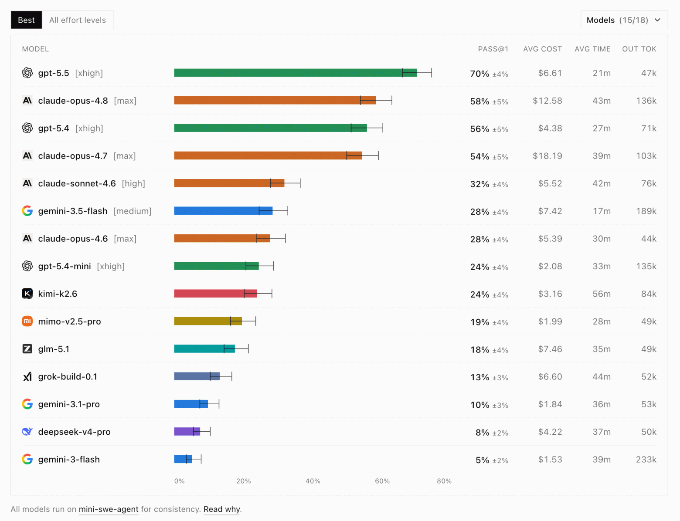Image resolution: width=680 pixels, height=521 pixels.
Task: Switch to All effort levels view
Action: (78, 20)
